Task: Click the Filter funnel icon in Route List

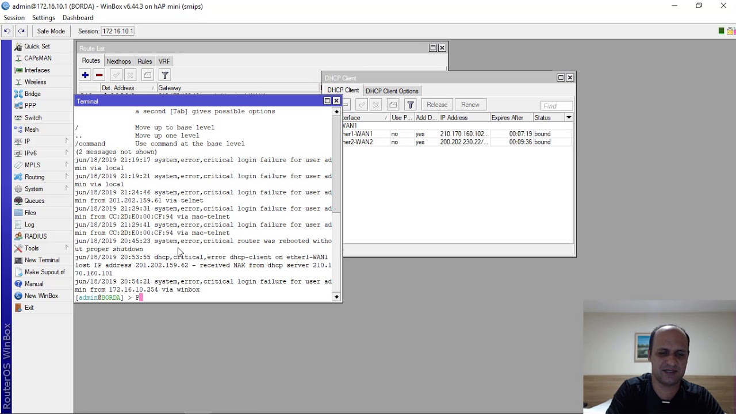Action: click(165, 75)
